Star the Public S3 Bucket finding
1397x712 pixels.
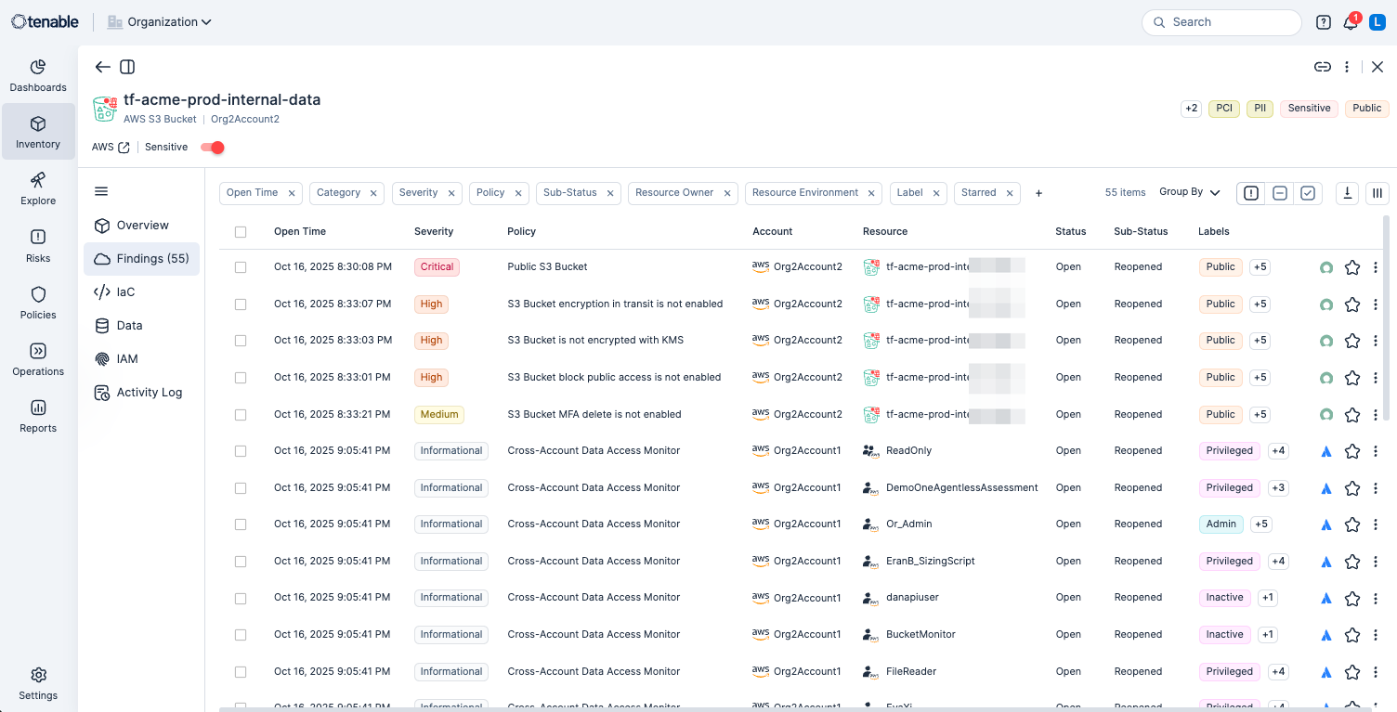pos(1352,267)
